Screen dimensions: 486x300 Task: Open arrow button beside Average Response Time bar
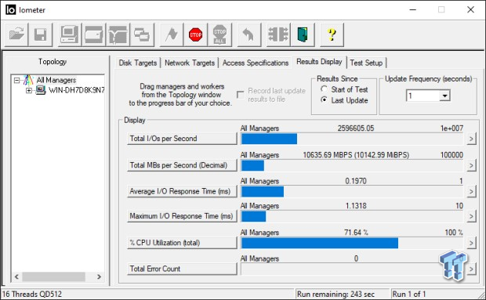point(471,192)
